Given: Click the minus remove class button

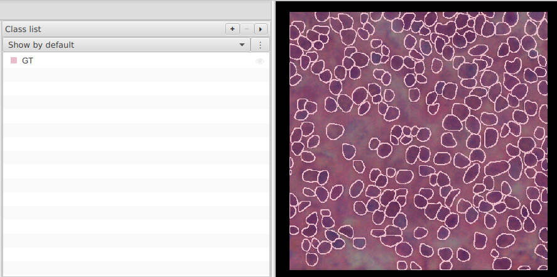Looking at the screenshot, I should (x=247, y=29).
